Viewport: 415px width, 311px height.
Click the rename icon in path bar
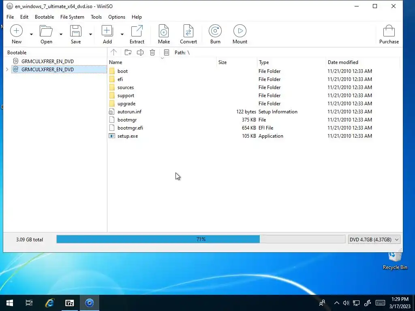click(x=140, y=52)
